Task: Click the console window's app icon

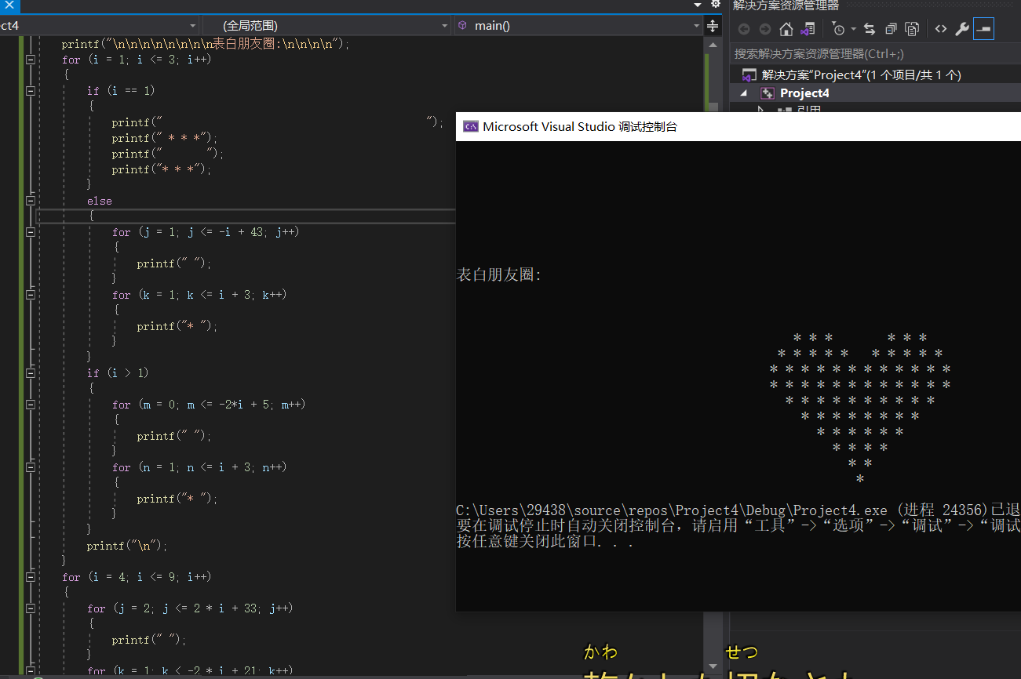Action: tap(471, 126)
